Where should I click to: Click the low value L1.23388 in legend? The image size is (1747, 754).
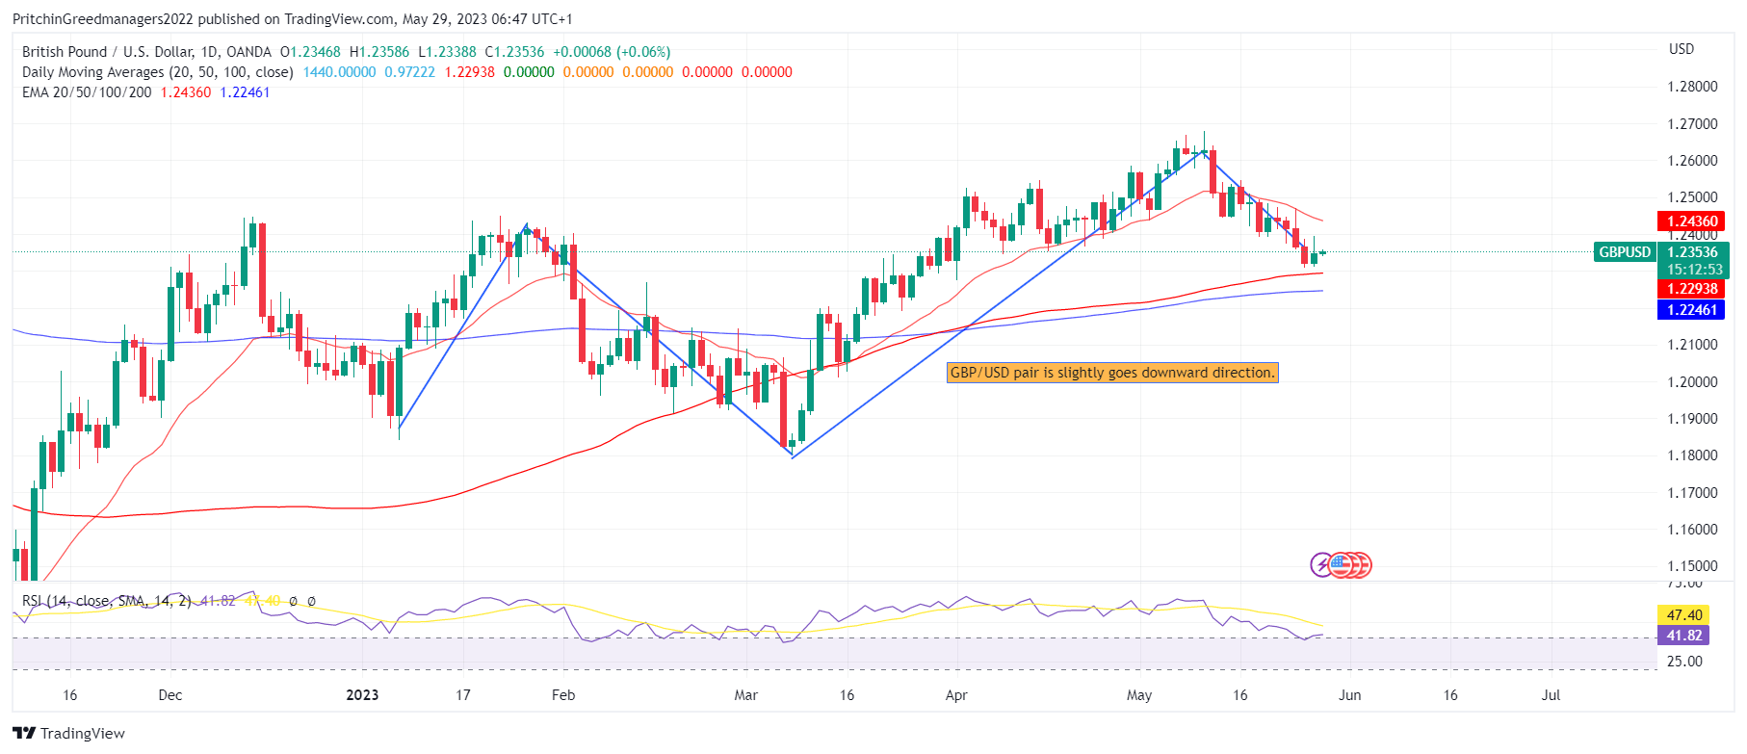[447, 52]
